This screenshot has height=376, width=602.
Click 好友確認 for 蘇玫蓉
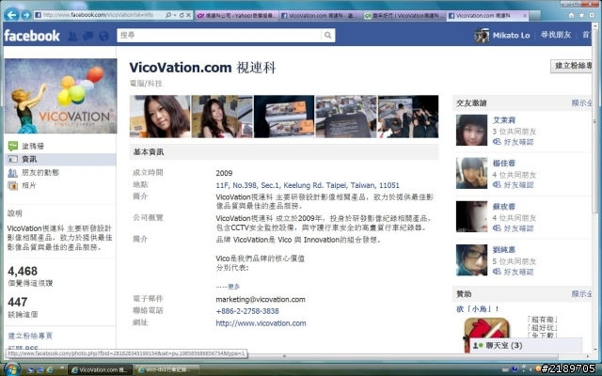tap(518, 228)
